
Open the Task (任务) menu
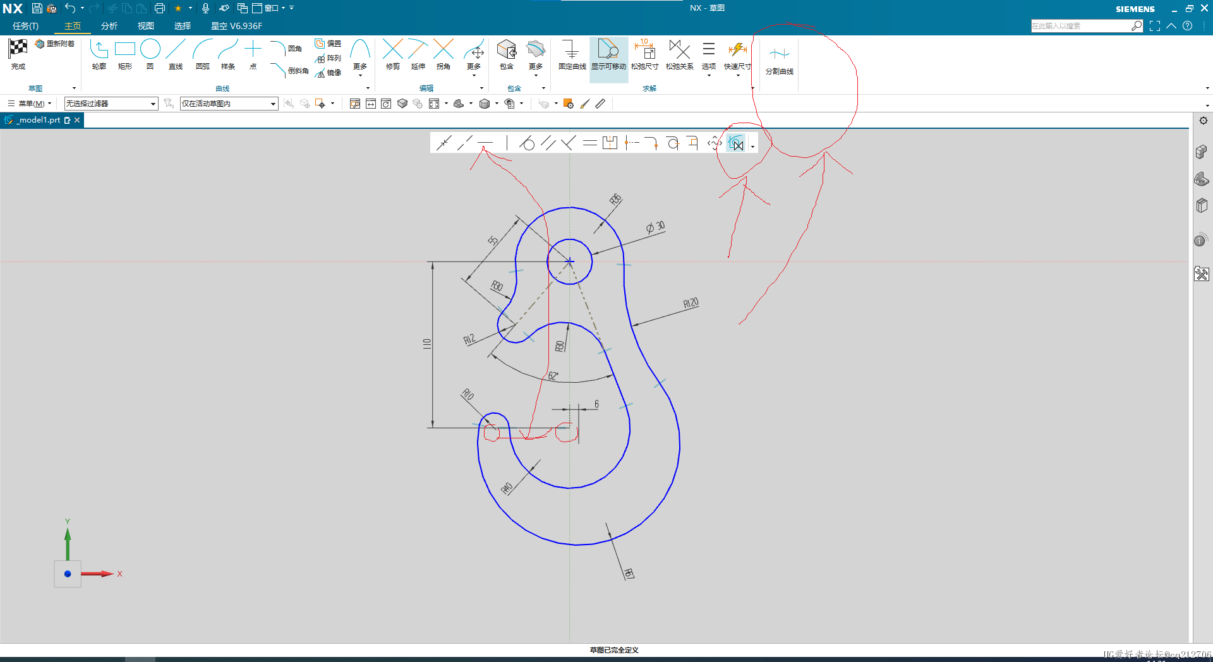click(25, 26)
